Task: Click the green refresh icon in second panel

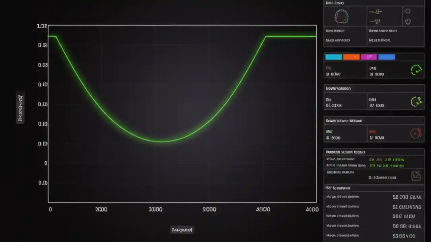Action: coord(417,70)
